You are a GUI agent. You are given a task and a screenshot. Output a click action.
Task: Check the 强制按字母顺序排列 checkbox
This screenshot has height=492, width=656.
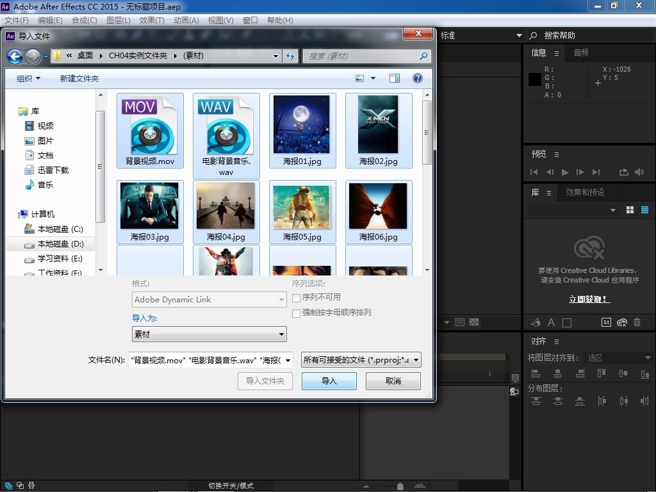(296, 313)
